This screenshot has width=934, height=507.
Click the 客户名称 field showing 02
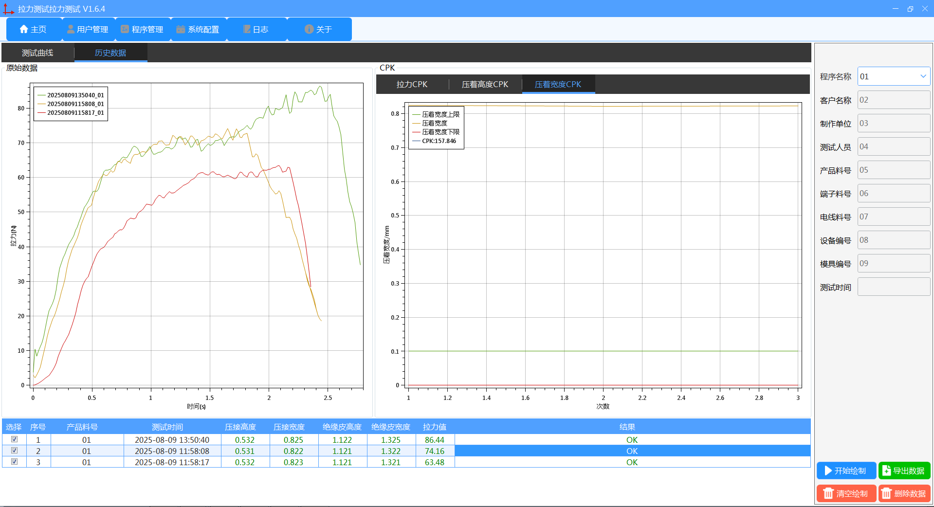[x=894, y=100]
